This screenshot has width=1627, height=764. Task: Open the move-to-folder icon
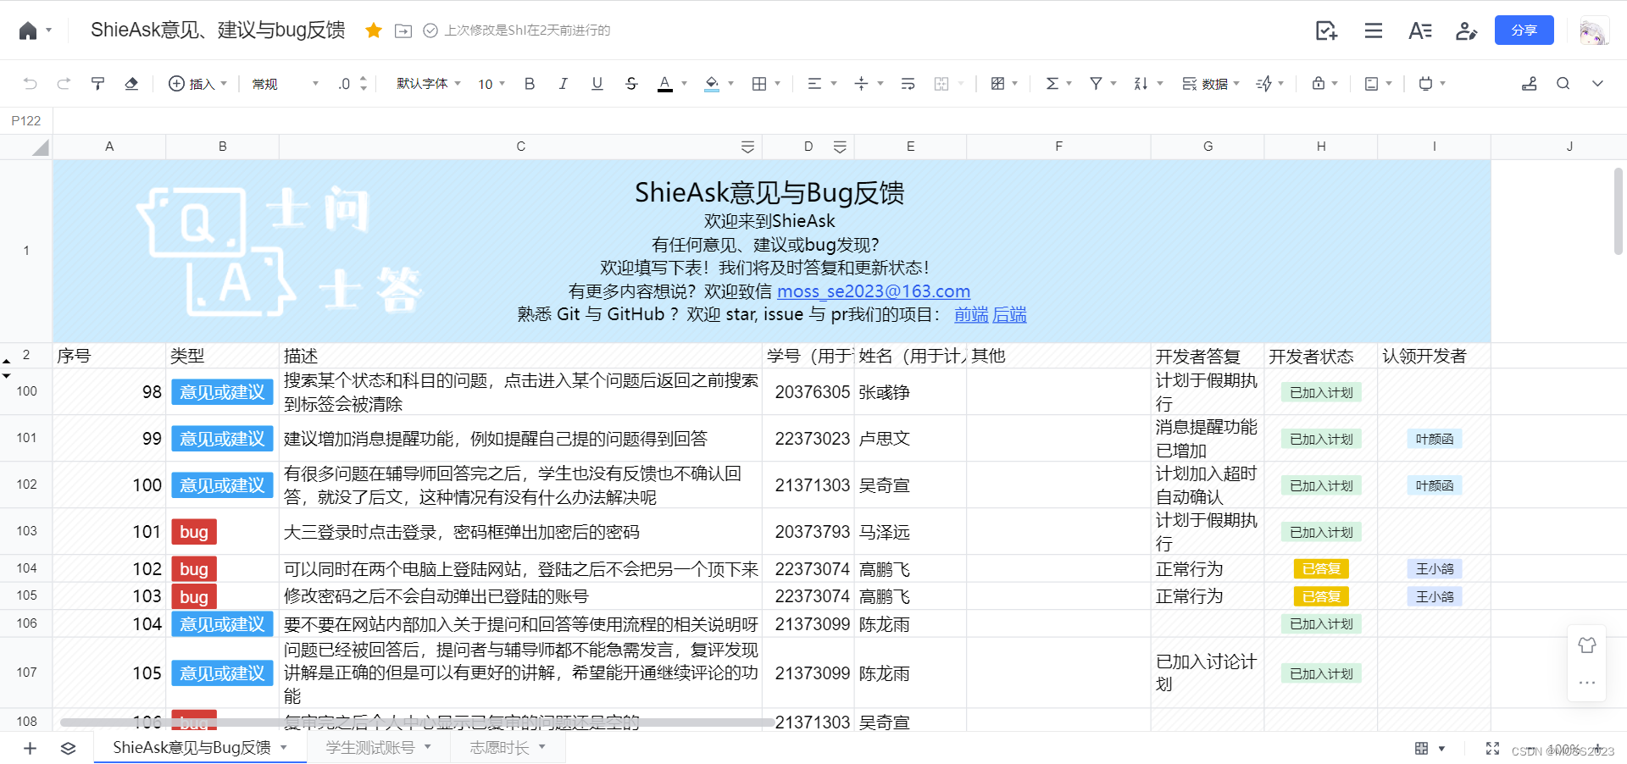[403, 30]
